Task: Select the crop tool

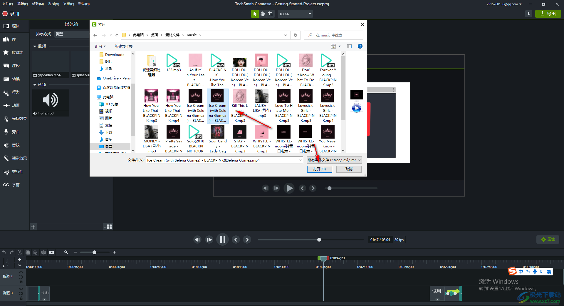Action: point(271,14)
